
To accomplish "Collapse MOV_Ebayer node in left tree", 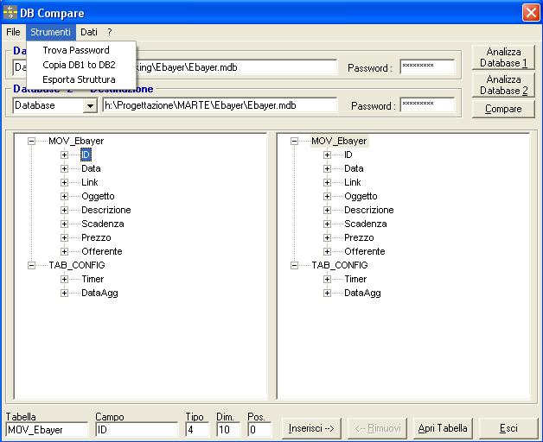I will click(32, 141).
